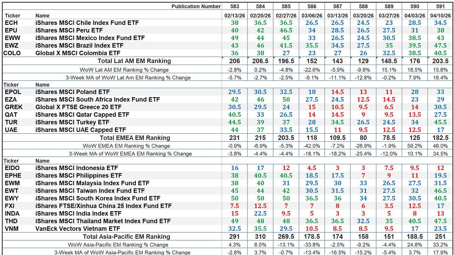This screenshot has width=454, height=255.
Task: Select the EWZ value 47.5 for 04/10/26
Action: coord(441,45)
